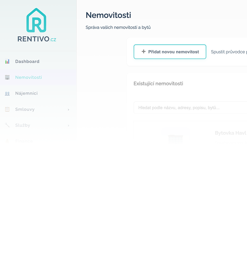247x268 pixels.
Task: Open the Smlouvy menu label
Action: coord(25,109)
